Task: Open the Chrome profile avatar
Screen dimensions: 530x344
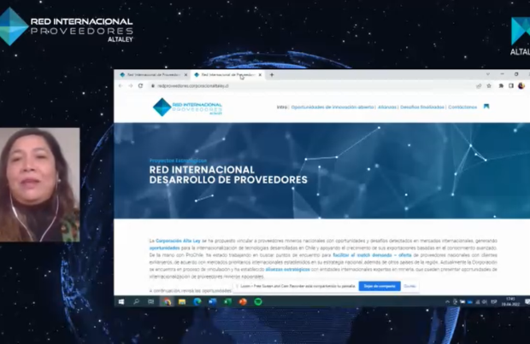Action: pyautogui.click(x=521, y=85)
